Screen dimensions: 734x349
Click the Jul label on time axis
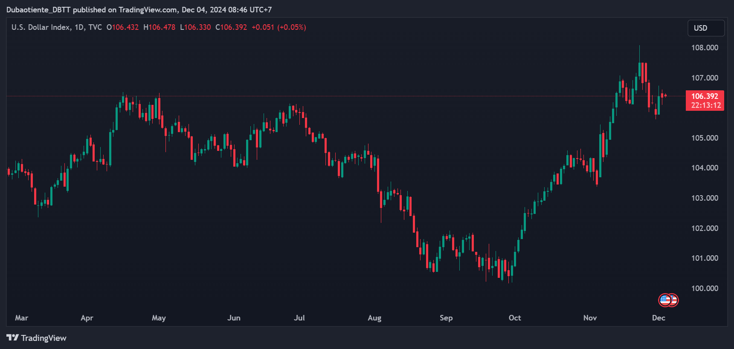[x=299, y=318]
